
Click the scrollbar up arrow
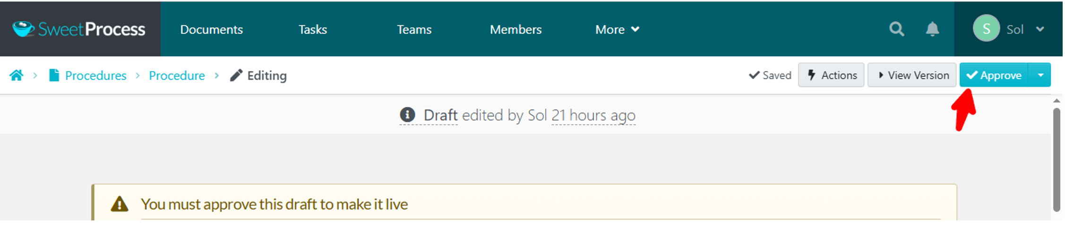coord(1056,101)
